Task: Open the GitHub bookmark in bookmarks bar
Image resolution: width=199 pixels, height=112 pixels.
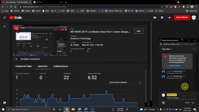Action: (114, 11)
